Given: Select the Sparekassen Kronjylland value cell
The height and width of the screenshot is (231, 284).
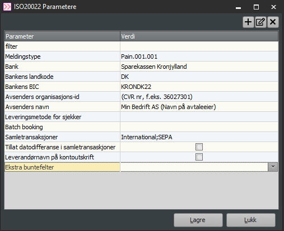Looking at the screenshot, I should pos(199,67).
